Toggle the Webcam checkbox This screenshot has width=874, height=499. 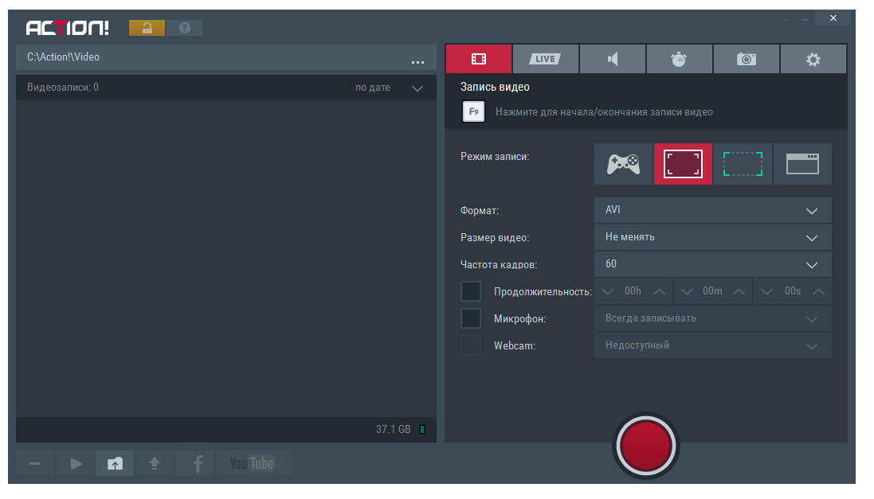[471, 345]
